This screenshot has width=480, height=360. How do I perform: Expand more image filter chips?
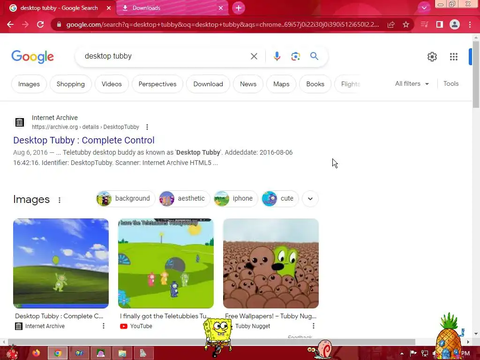tap(310, 199)
